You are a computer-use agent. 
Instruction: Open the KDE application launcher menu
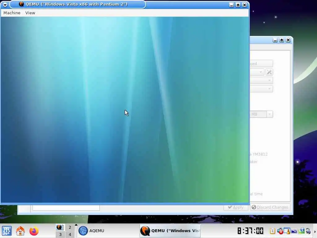[7, 231]
